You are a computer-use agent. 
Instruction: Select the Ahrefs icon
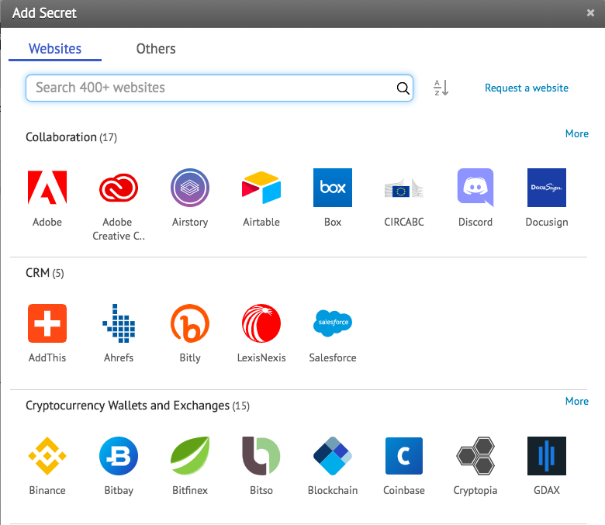tap(119, 323)
